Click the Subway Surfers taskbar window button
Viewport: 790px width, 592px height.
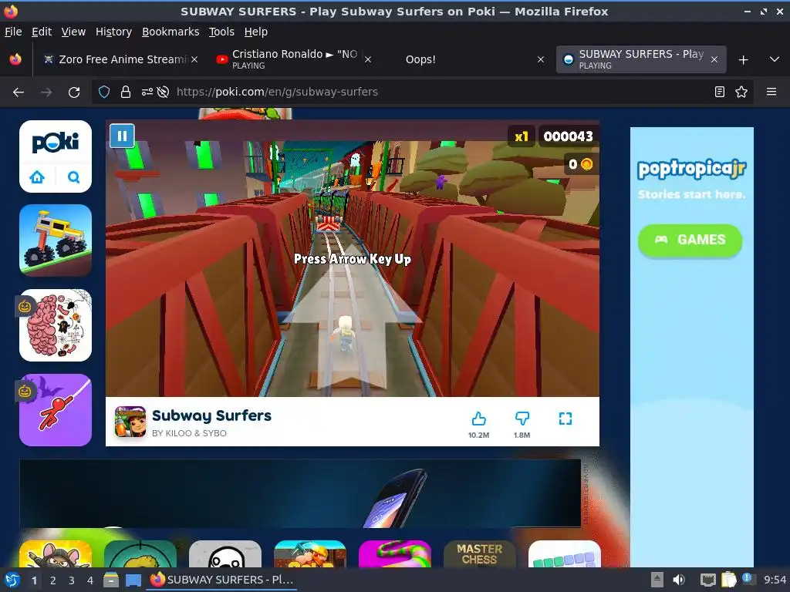pos(222,580)
